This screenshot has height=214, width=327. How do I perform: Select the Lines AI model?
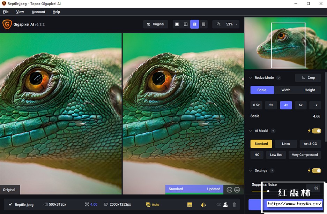(x=286, y=144)
